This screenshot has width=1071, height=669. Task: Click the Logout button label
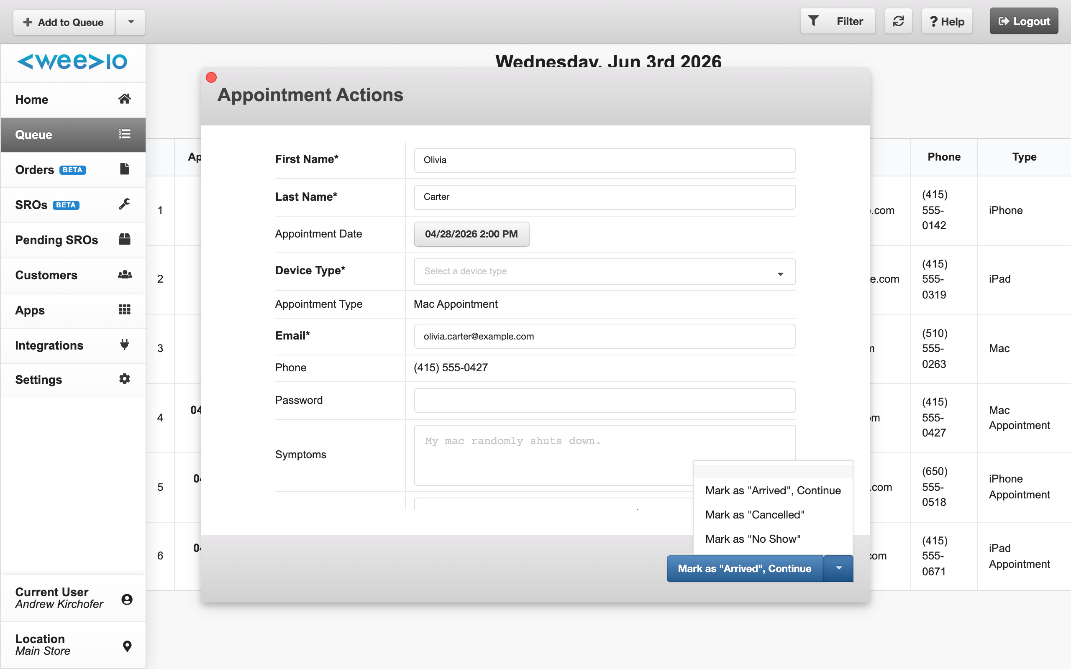click(1032, 21)
